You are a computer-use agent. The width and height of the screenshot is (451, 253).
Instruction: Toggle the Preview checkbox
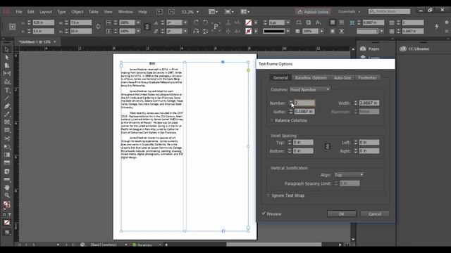pos(264,214)
